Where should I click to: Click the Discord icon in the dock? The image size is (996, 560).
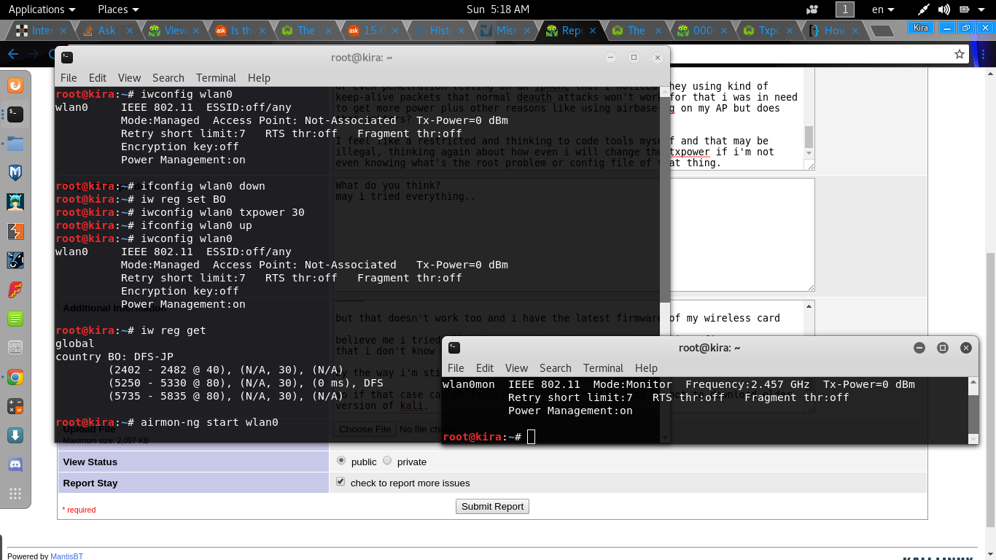point(15,464)
